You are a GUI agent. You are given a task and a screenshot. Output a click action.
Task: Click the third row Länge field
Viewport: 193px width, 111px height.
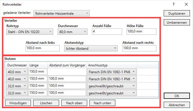pyautogui.click(x=38, y=86)
